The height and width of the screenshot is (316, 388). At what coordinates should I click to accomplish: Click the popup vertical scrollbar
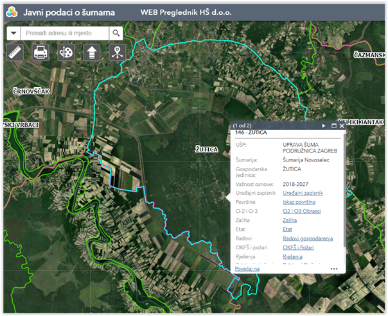345,192
